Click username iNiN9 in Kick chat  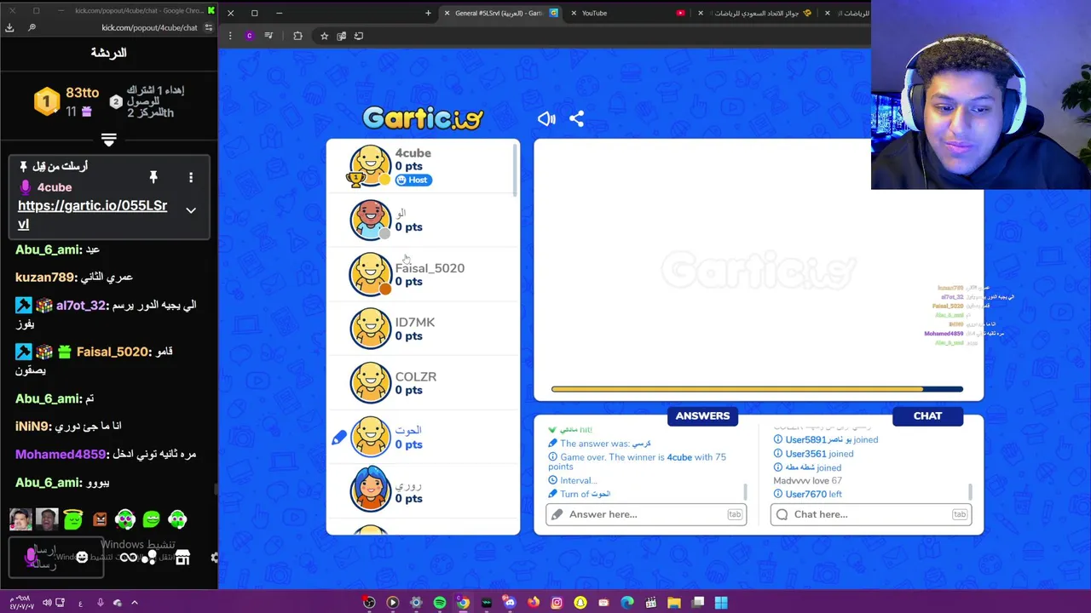(x=32, y=427)
